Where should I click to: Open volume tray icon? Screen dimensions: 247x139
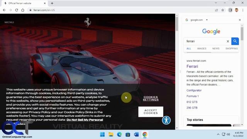228,134
